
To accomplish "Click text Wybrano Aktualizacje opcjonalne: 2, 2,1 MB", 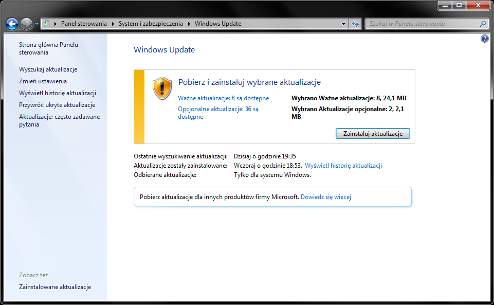I will [347, 113].
